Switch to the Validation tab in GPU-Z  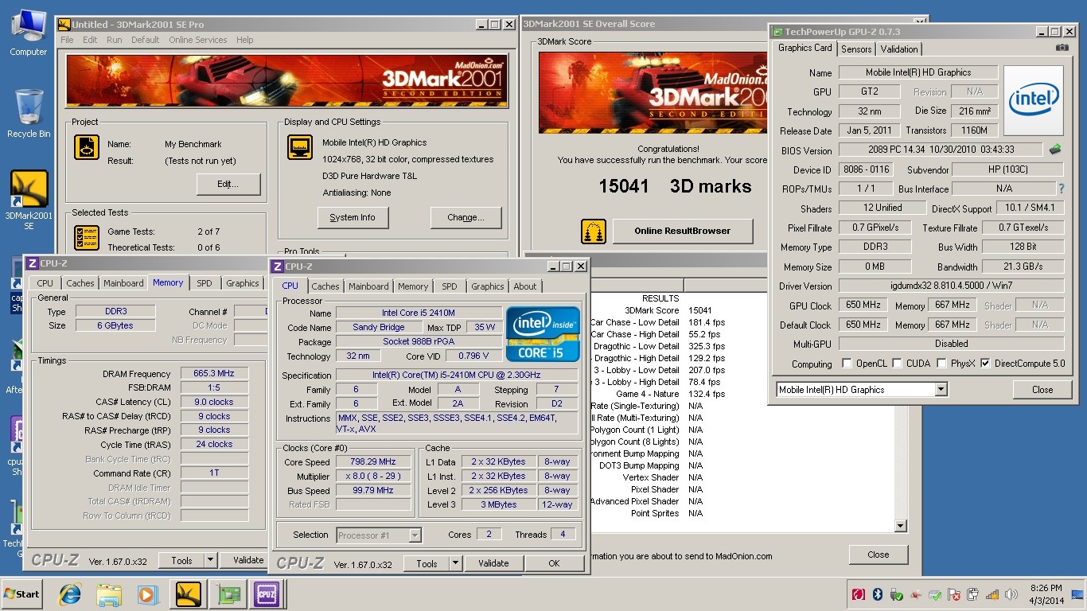click(899, 49)
